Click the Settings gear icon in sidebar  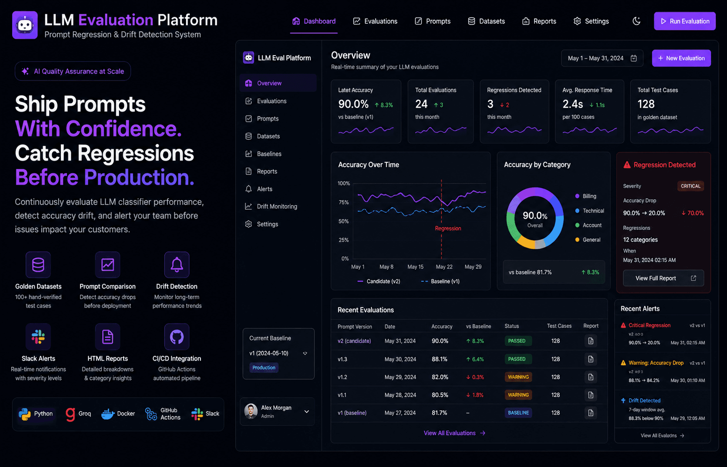pos(249,224)
